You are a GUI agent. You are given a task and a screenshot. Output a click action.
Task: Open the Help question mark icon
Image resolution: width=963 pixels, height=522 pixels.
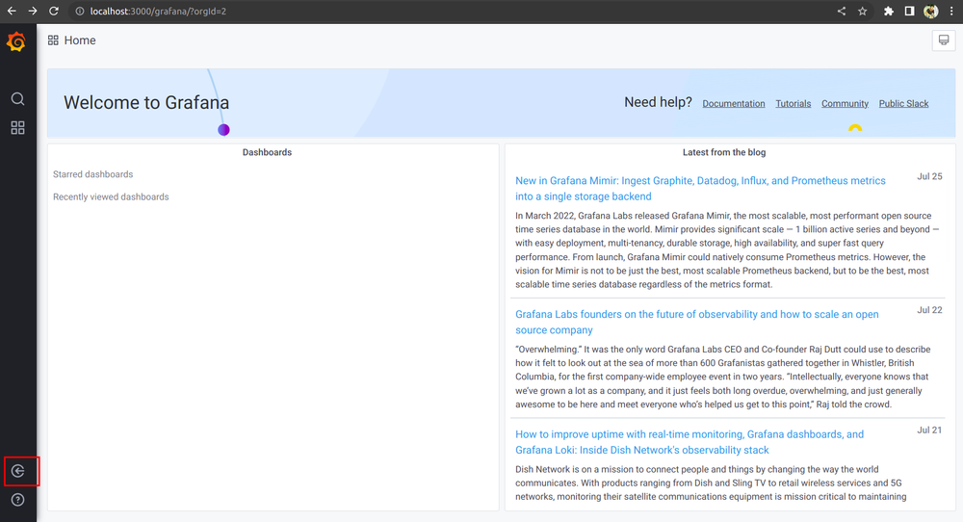click(x=17, y=500)
